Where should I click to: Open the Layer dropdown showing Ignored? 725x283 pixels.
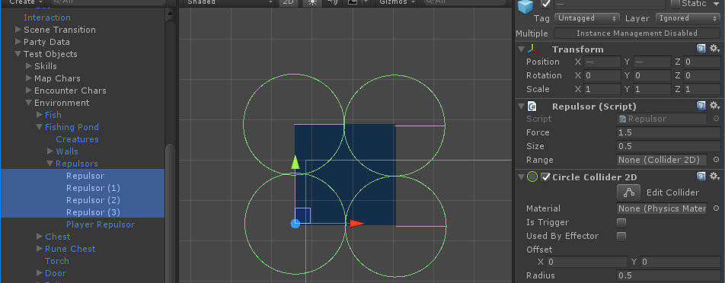coord(687,18)
